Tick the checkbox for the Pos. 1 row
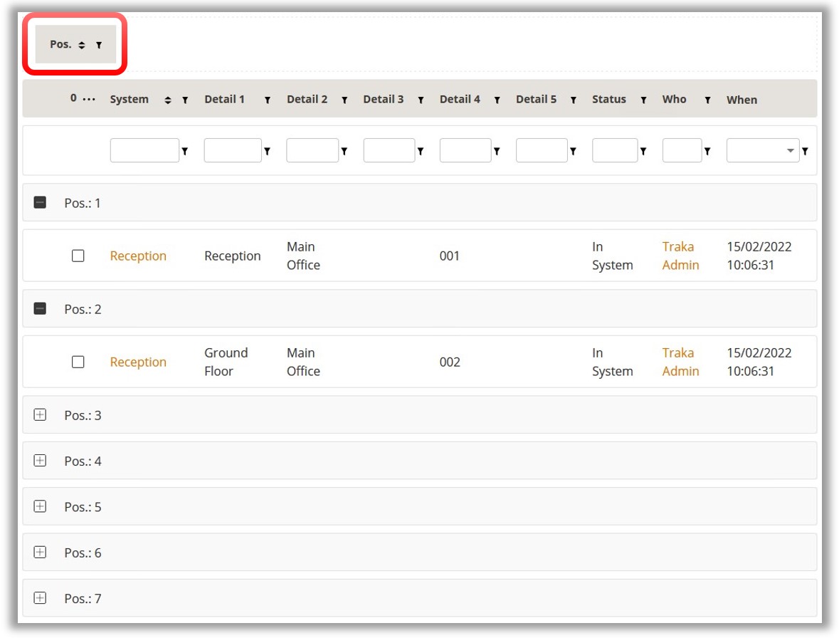 pyautogui.click(x=78, y=256)
